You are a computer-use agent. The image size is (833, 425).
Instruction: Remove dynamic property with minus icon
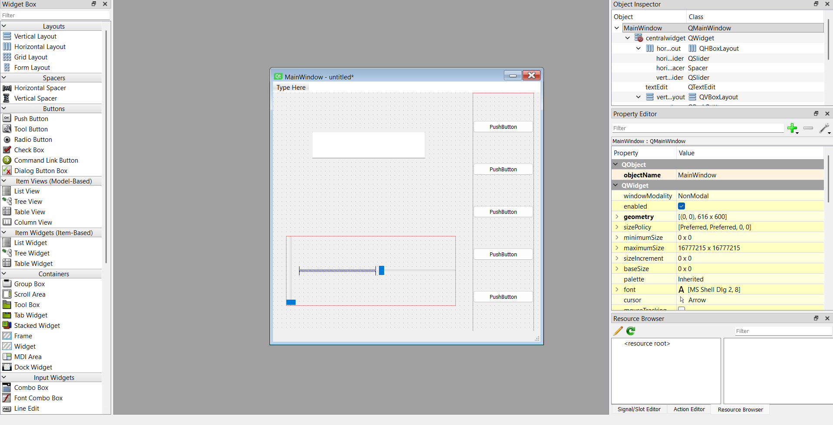click(x=808, y=128)
